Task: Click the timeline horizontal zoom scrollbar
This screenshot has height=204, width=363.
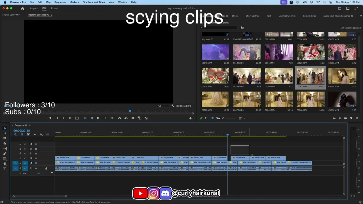Action: click(40, 196)
